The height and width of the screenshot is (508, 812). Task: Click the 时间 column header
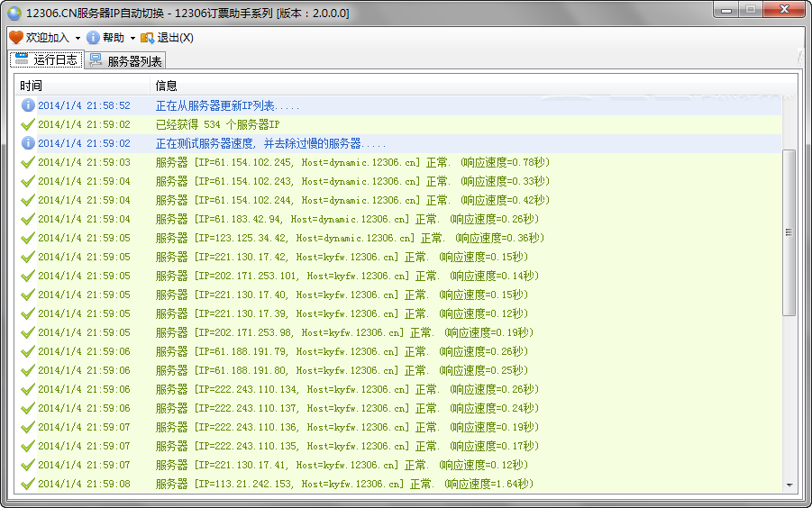pyautogui.click(x=83, y=86)
